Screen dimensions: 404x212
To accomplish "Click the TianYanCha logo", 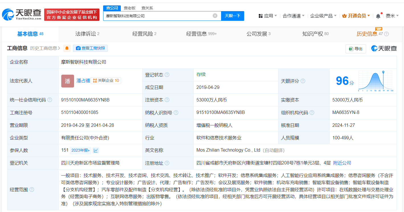I will point(22,14).
